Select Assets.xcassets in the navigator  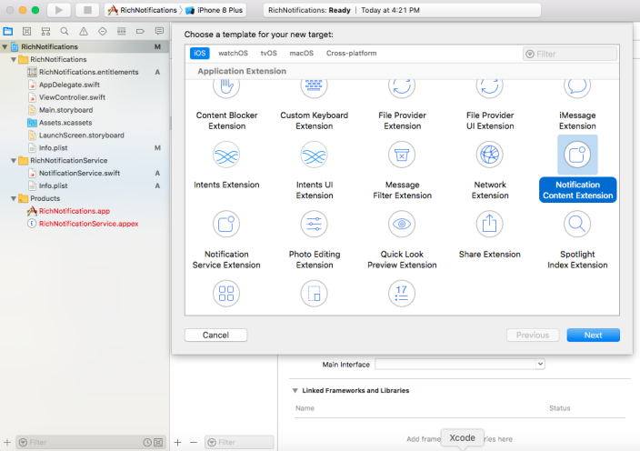click(x=65, y=123)
